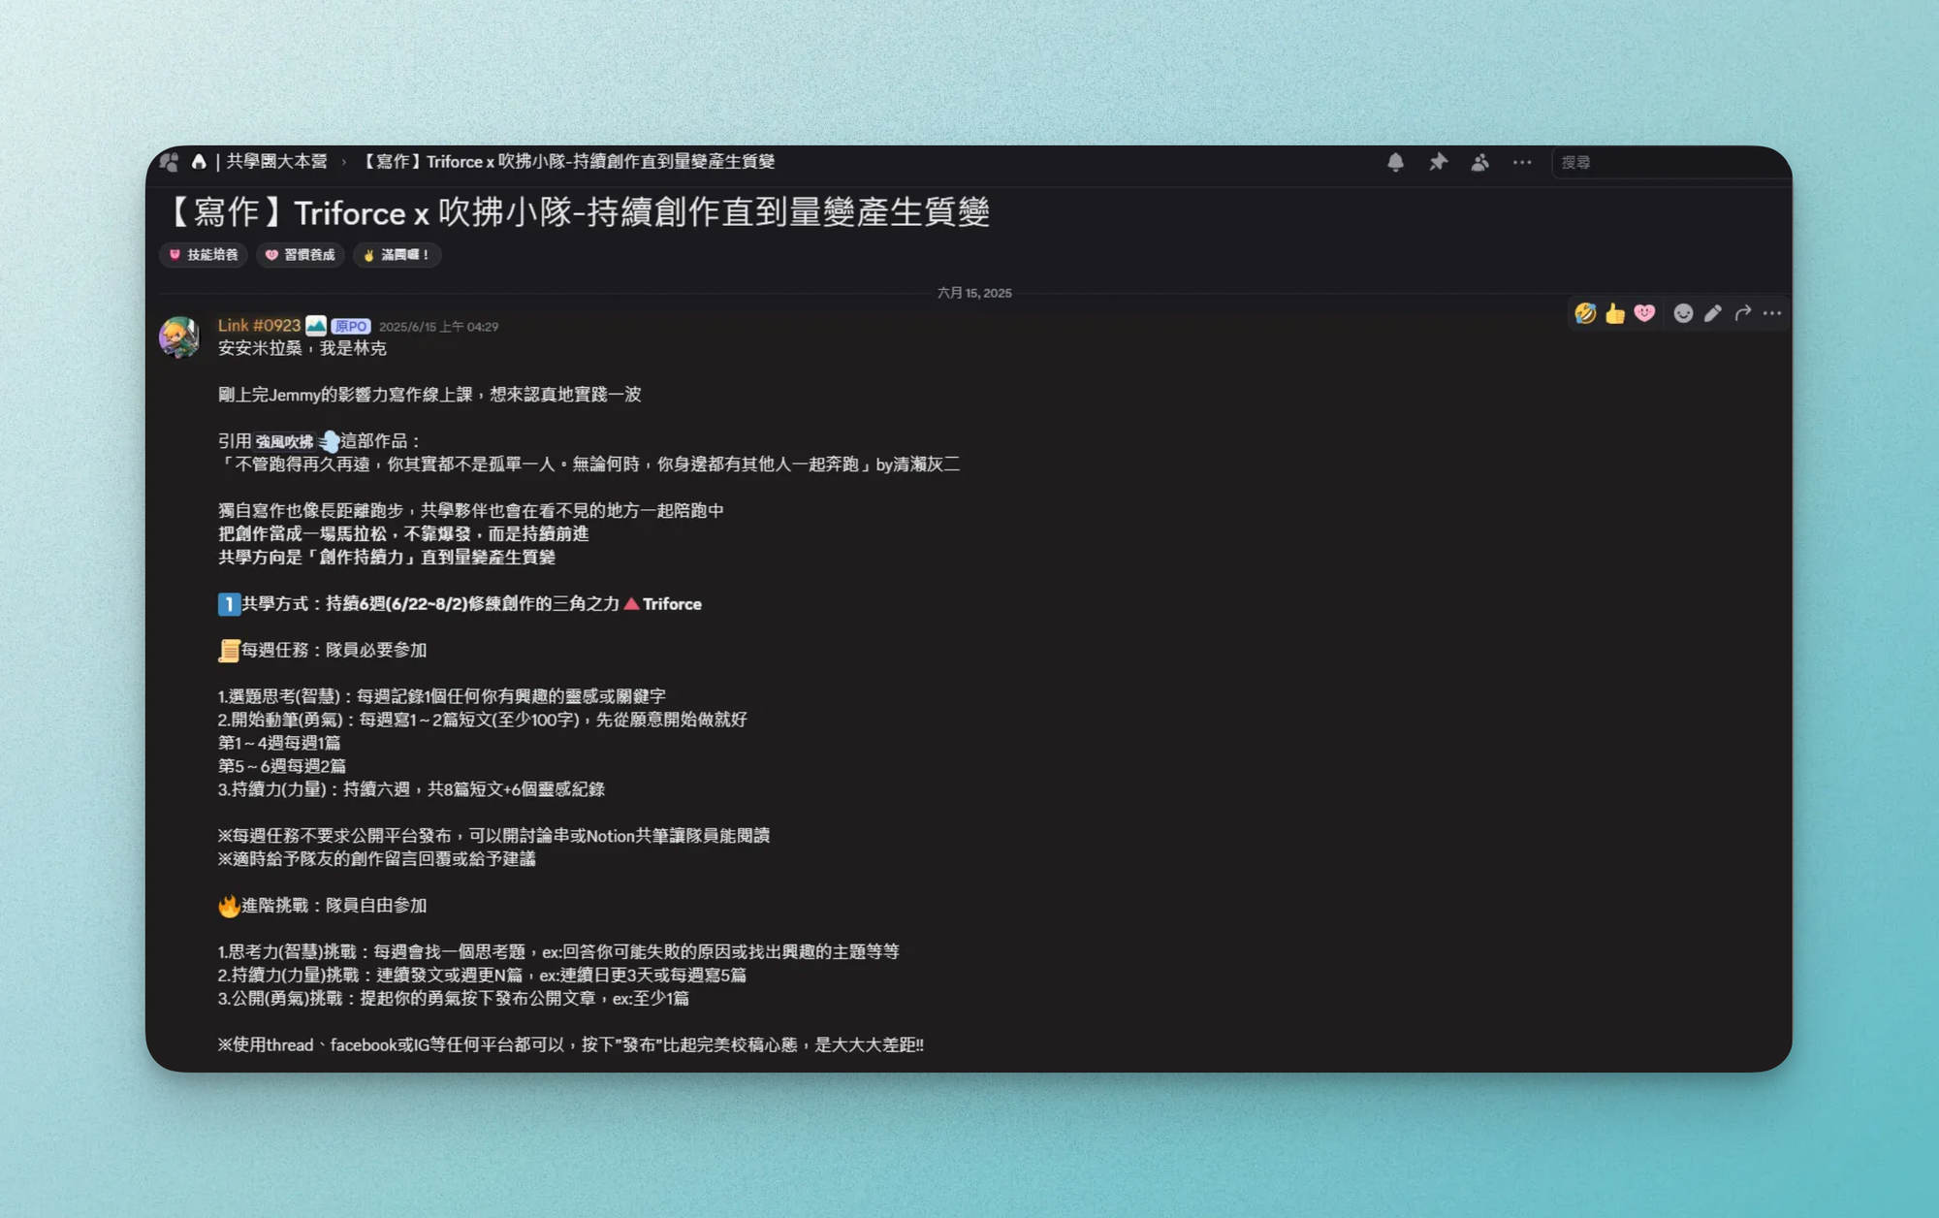
Task: Click the 共學團大本營 breadcrumb link
Action: (x=276, y=162)
